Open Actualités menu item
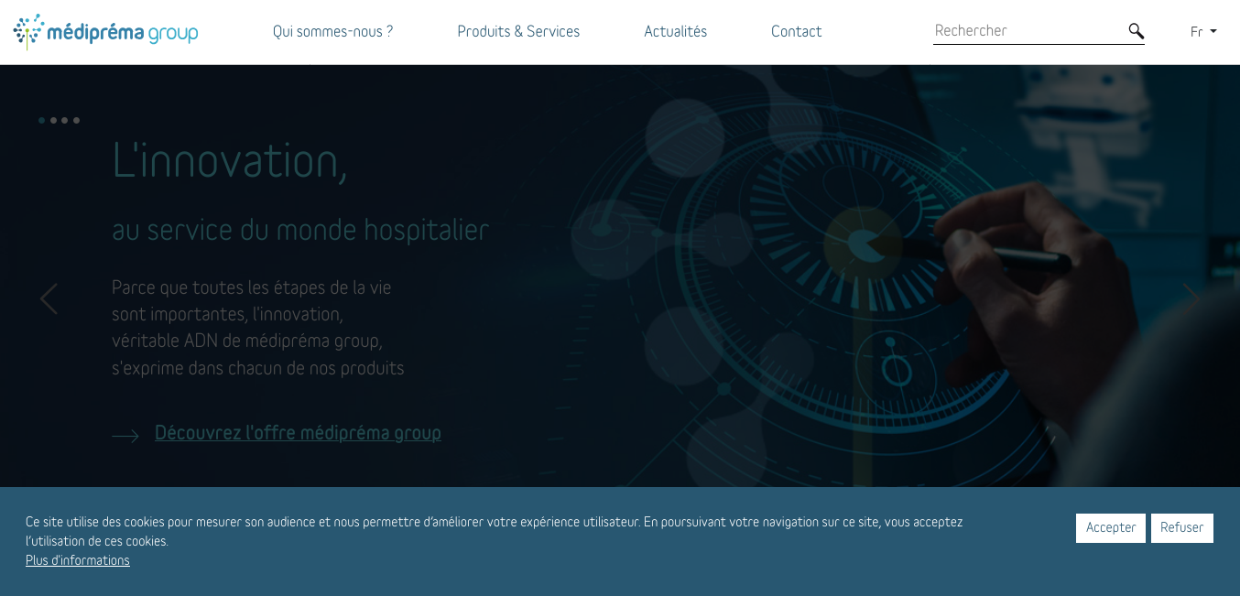This screenshot has height=596, width=1251. (x=676, y=31)
